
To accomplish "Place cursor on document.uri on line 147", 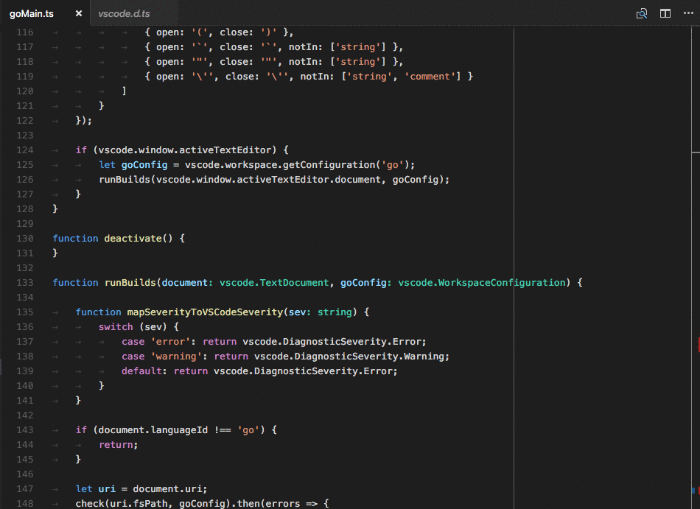I will tap(169, 488).
